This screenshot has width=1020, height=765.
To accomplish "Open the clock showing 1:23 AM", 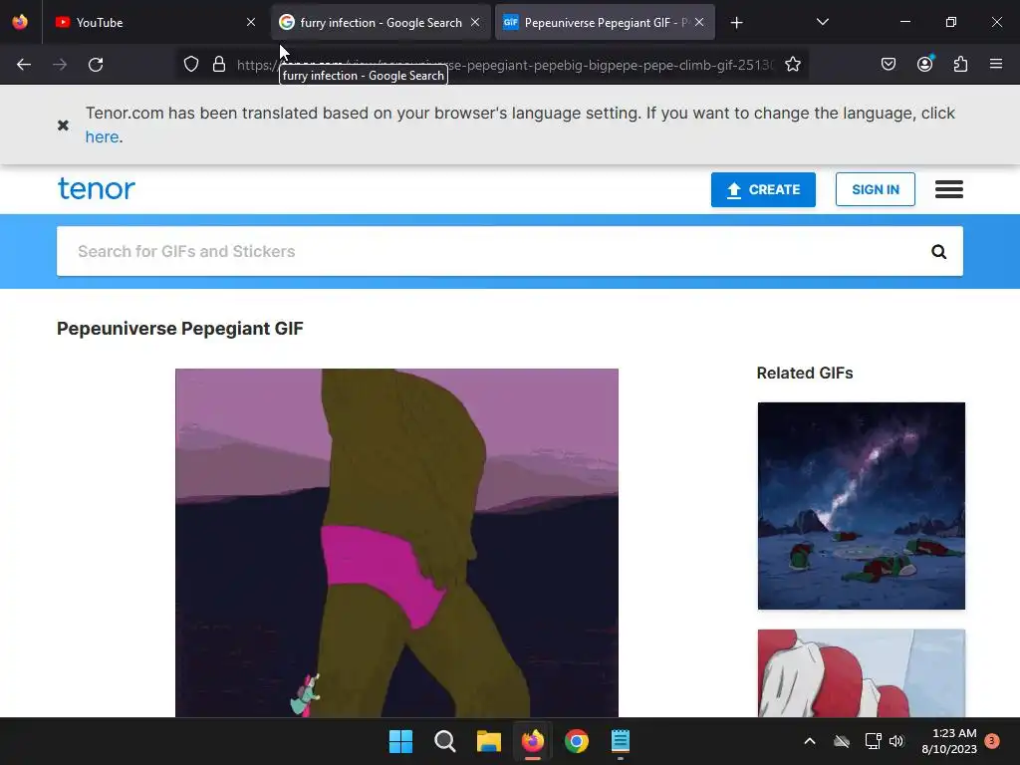I will point(949,741).
